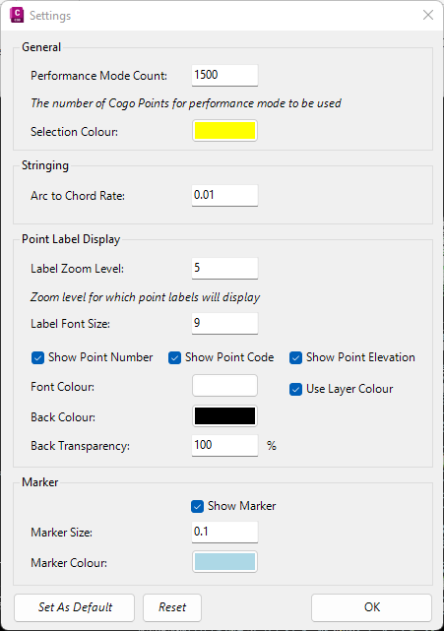The height and width of the screenshot is (631, 444).
Task: Focus the Arc to Chord Rate field
Action: pos(224,196)
